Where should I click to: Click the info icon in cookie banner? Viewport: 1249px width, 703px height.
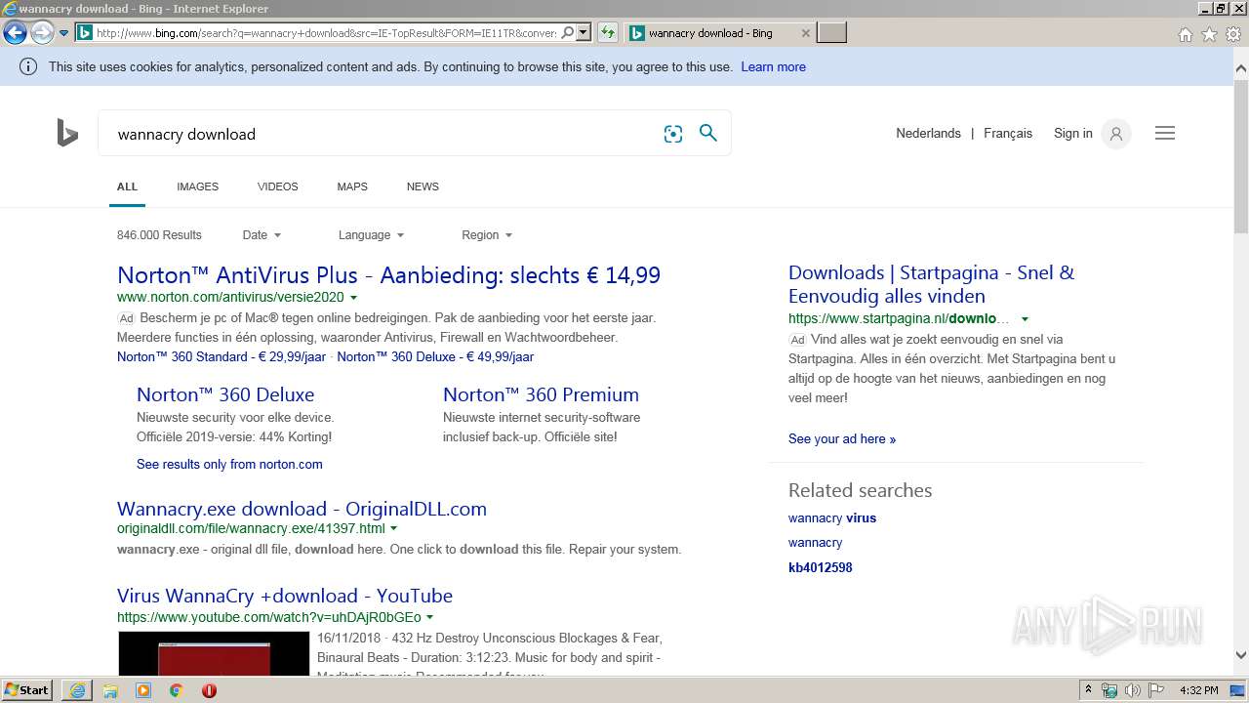(28, 67)
